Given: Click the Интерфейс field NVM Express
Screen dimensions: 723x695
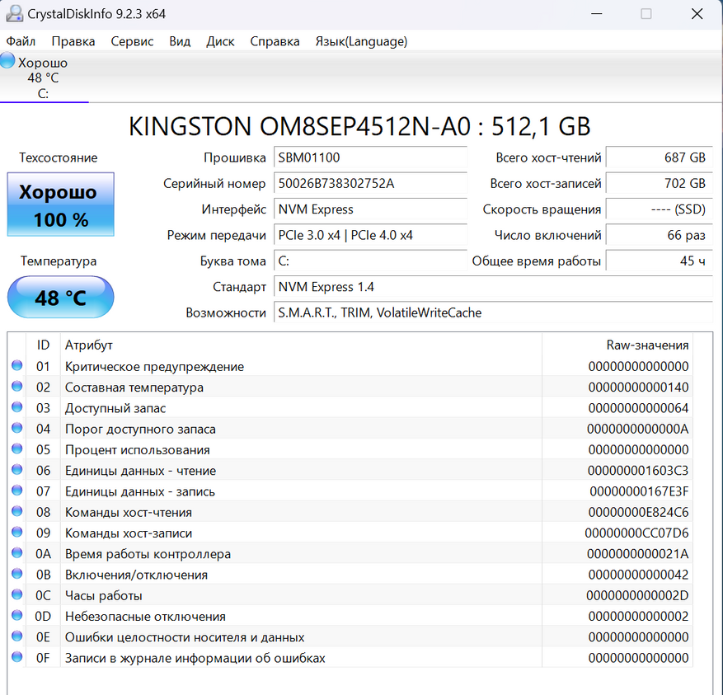Looking at the screenshot, I should (x=370, y=209).
